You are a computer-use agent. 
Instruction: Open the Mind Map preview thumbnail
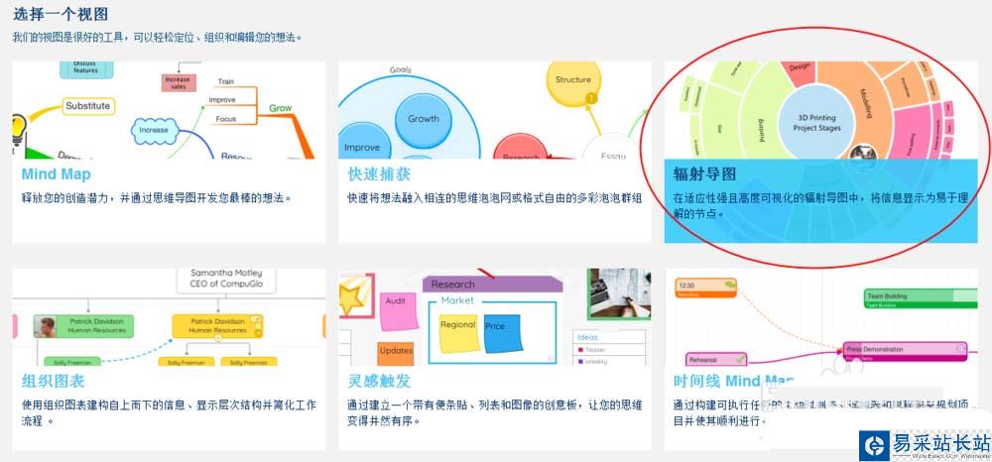click(x=169, y=110)
